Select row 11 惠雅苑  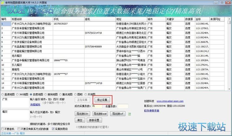pos(32,69)
